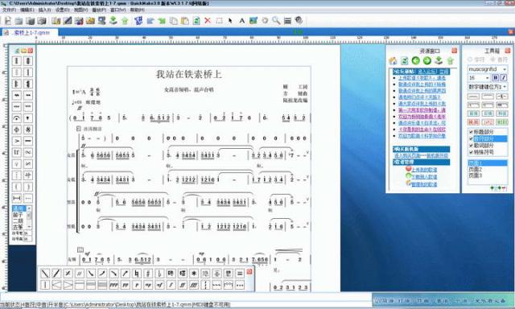
Task: Click the refresh icon in resource window
Action: [x=404, y=60]
